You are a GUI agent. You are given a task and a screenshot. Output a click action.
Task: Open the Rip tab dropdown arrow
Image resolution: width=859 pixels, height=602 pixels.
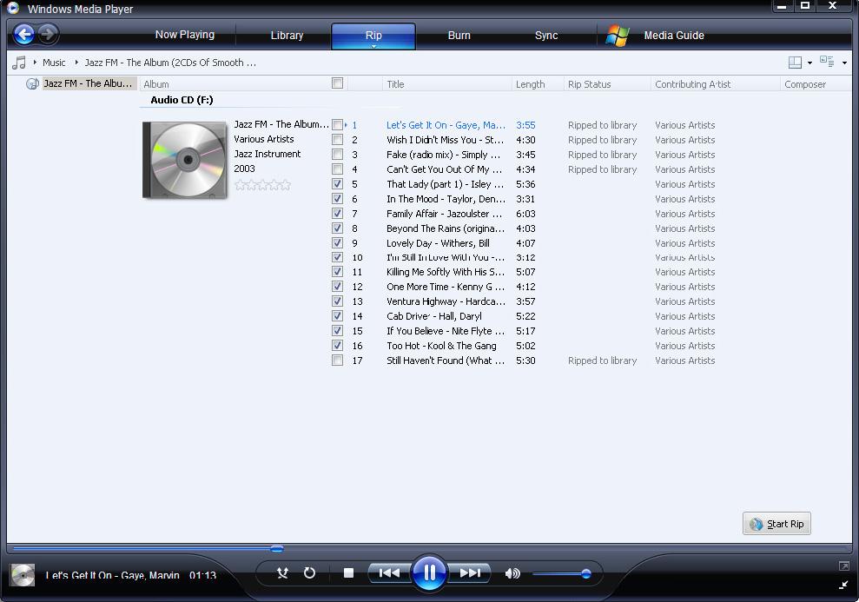373,47
